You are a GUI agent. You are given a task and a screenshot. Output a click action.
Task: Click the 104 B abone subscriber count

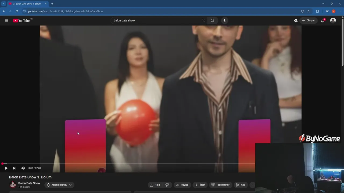pyautogui.click(x=24, y=187)
